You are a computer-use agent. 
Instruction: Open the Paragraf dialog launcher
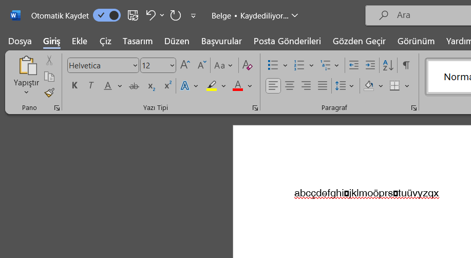(x=414, y=108)
